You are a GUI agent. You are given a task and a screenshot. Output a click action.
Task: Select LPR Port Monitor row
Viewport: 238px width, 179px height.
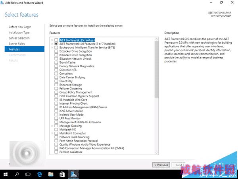pyautogui.click(x=70, y=119)
